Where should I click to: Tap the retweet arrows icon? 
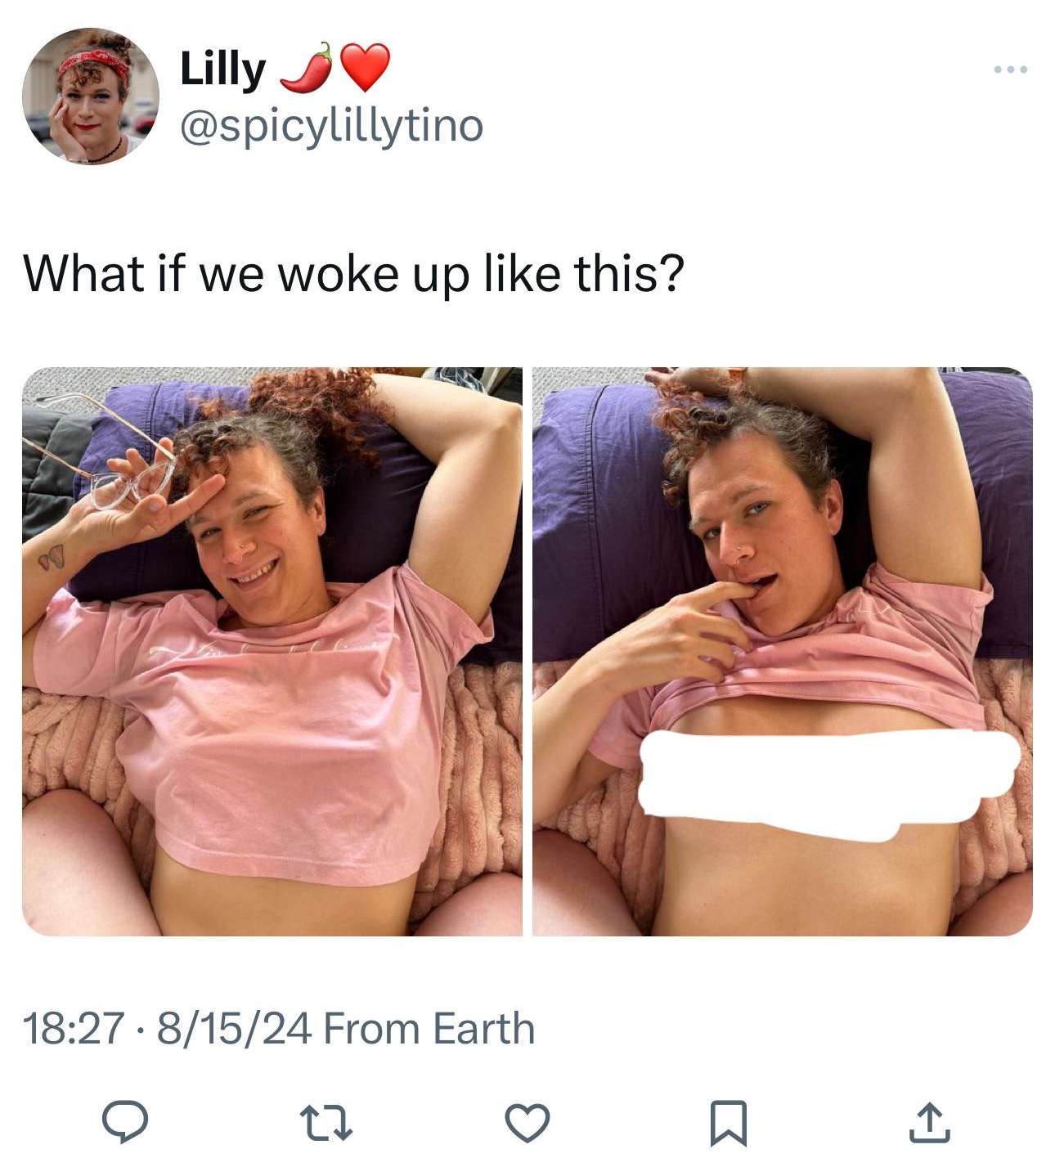[x=326, y=1123]
